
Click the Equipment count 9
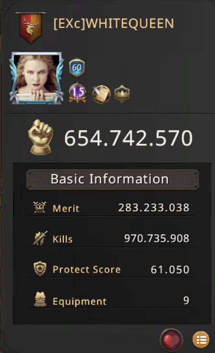186,300
